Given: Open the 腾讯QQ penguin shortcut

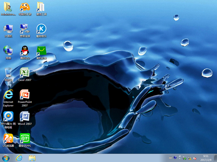Looking at the screenshot, I should pos(24,51).
